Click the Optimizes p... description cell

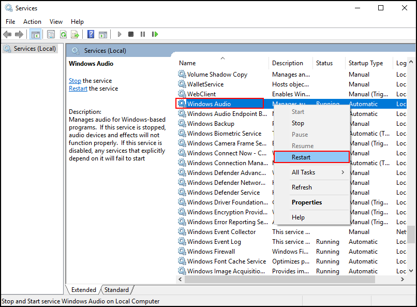point(291,261)
